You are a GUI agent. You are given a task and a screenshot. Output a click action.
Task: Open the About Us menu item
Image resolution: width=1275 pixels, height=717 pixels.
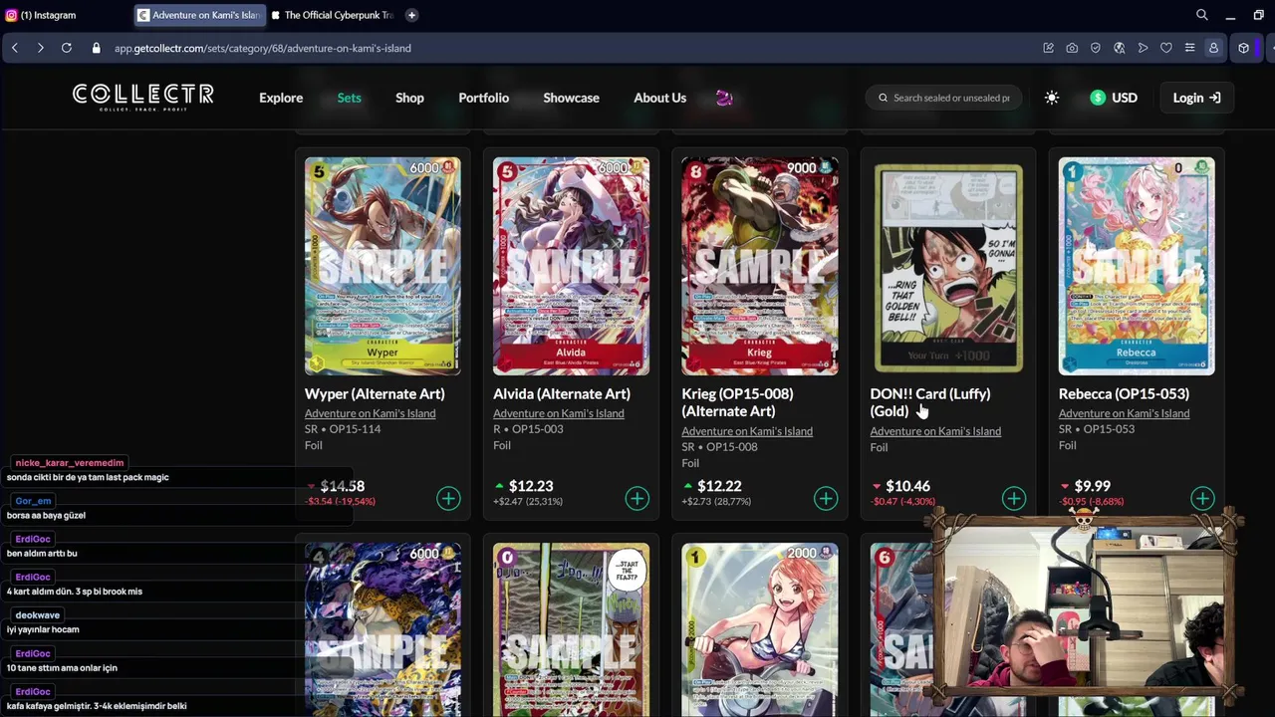(x=659, y=98)
